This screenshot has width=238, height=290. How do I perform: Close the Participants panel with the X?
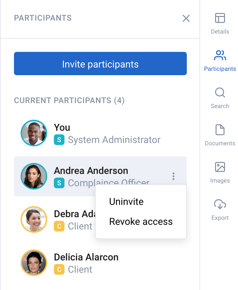(x=186, y=18)
